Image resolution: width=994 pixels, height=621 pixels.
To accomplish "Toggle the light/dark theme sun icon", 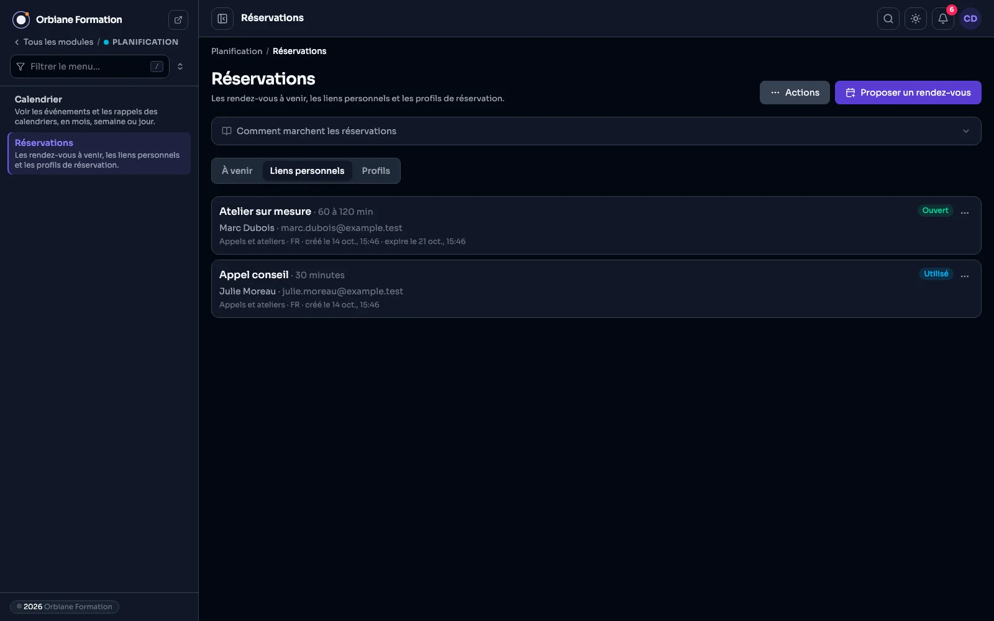I will 916,19.
